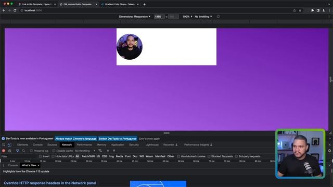Reload the localhost page
The width and height of the screenshot is (333, 187).
(15, 10)
